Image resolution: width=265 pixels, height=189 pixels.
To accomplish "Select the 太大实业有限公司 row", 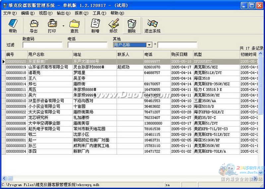I will coord(130,112).
